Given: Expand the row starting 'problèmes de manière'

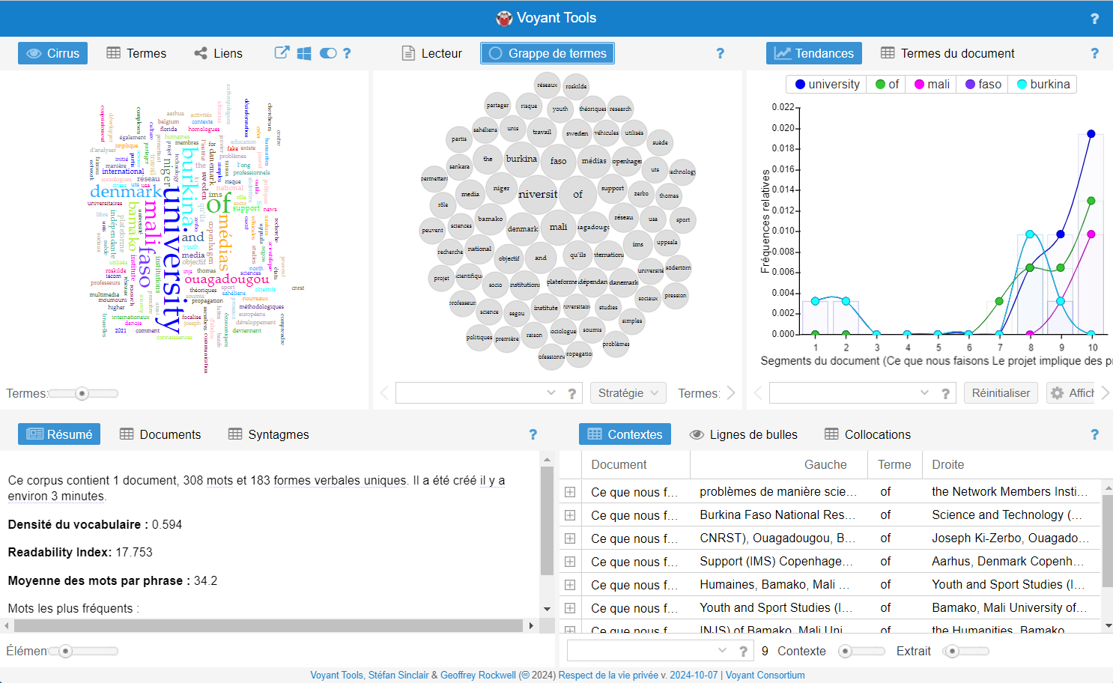Looking at the screenshot, I should 570,492.
